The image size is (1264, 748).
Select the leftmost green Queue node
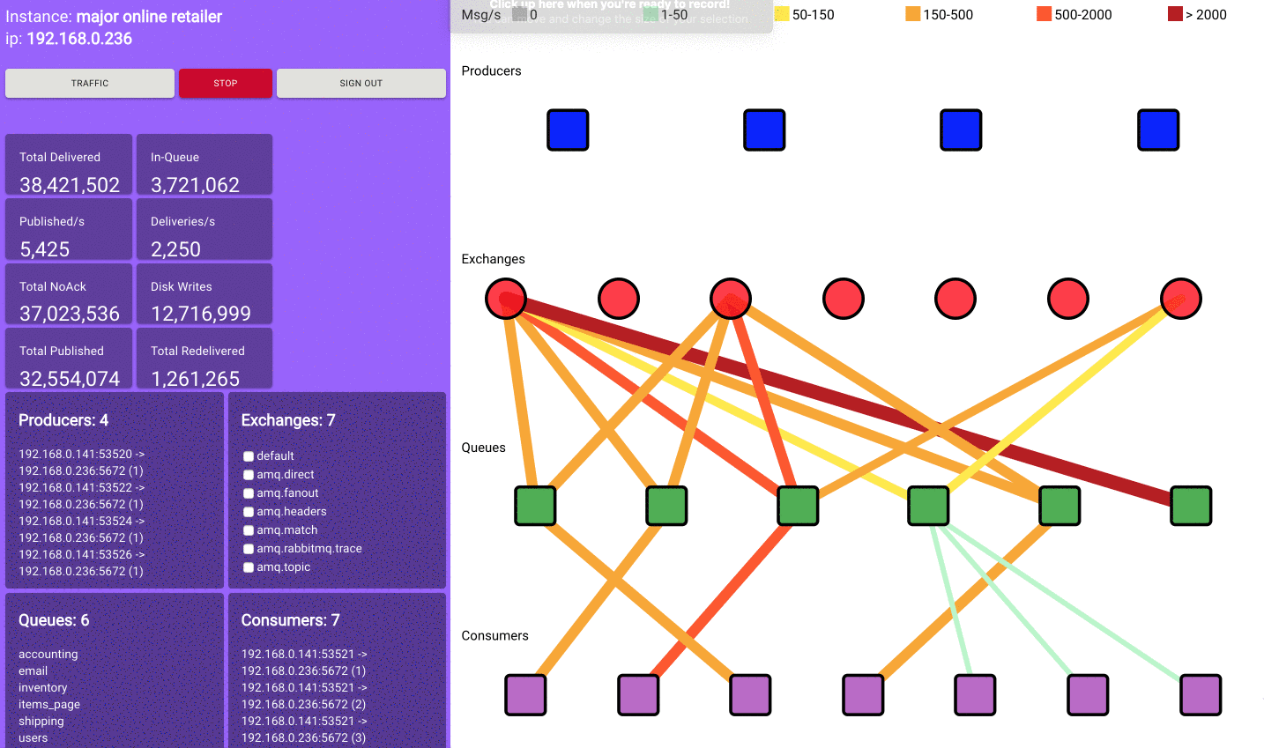pos(534,505)
